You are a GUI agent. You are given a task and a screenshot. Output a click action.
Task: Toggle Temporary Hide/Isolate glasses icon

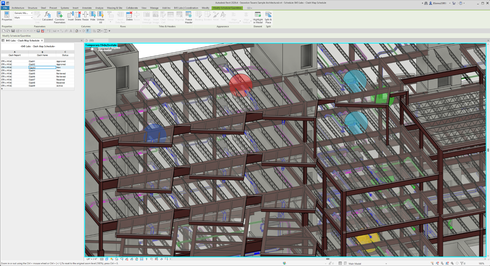point(142,259)
